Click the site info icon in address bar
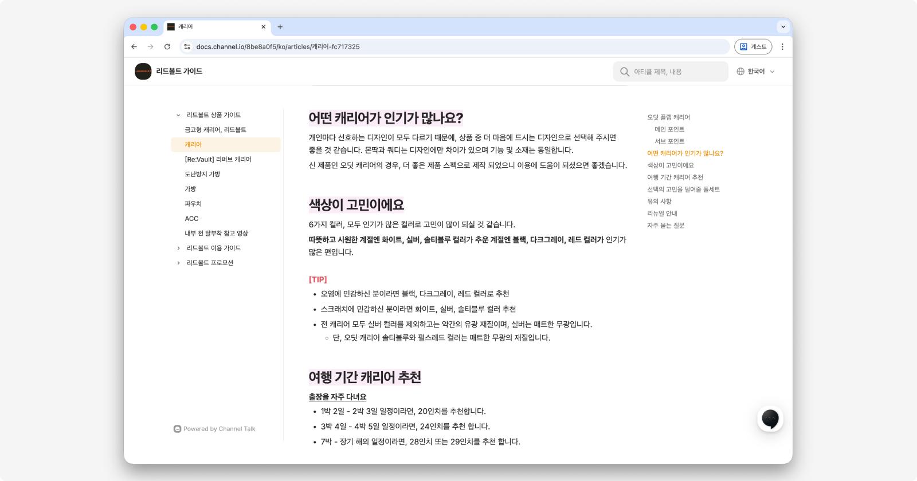The width and height of the screenshot is (917, 481). 187,47
